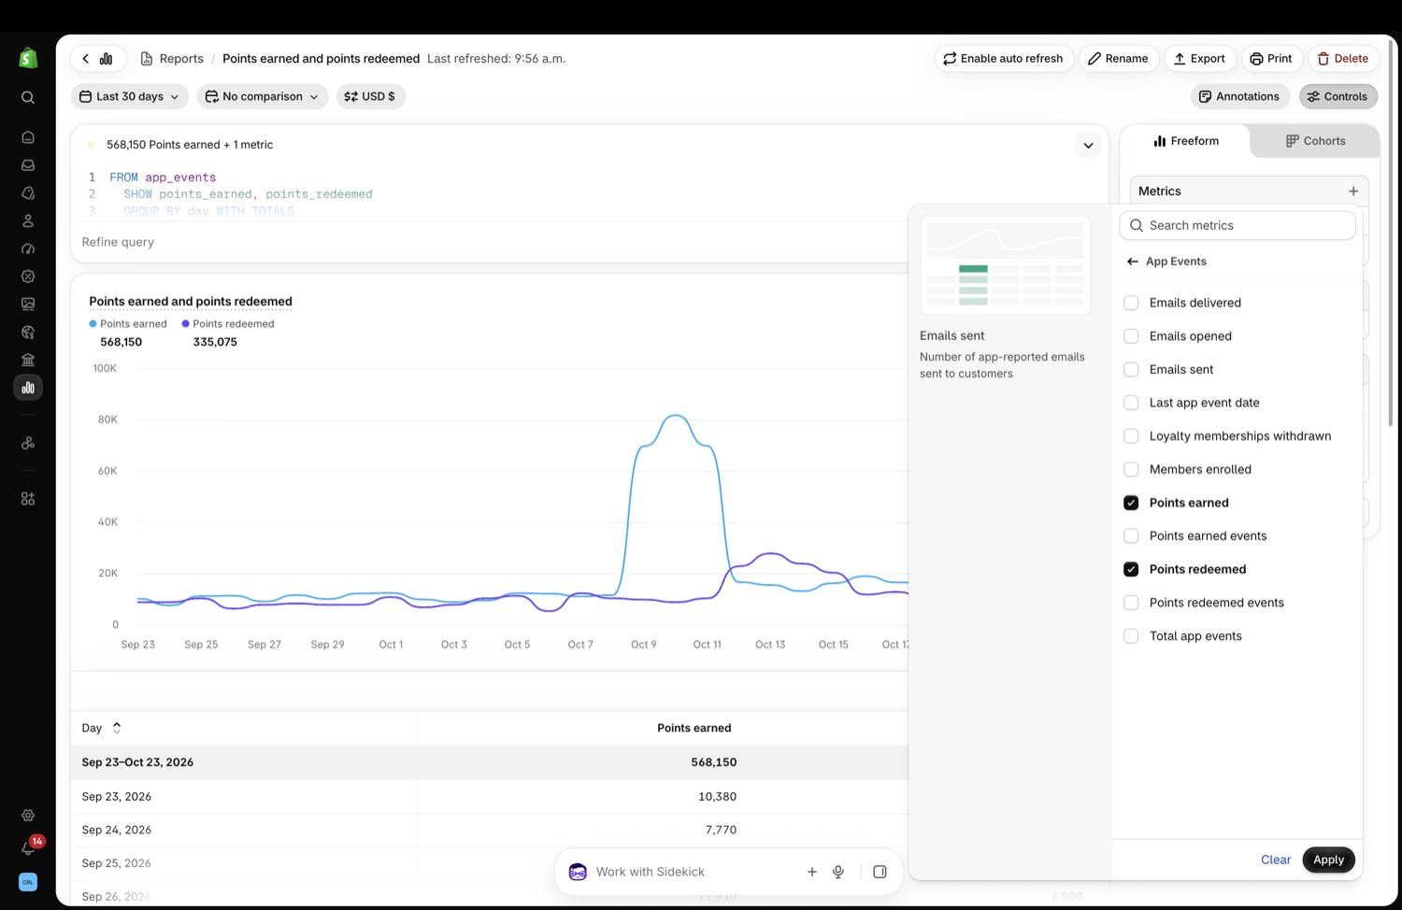Go back using the arrow icon

[86, 58]
